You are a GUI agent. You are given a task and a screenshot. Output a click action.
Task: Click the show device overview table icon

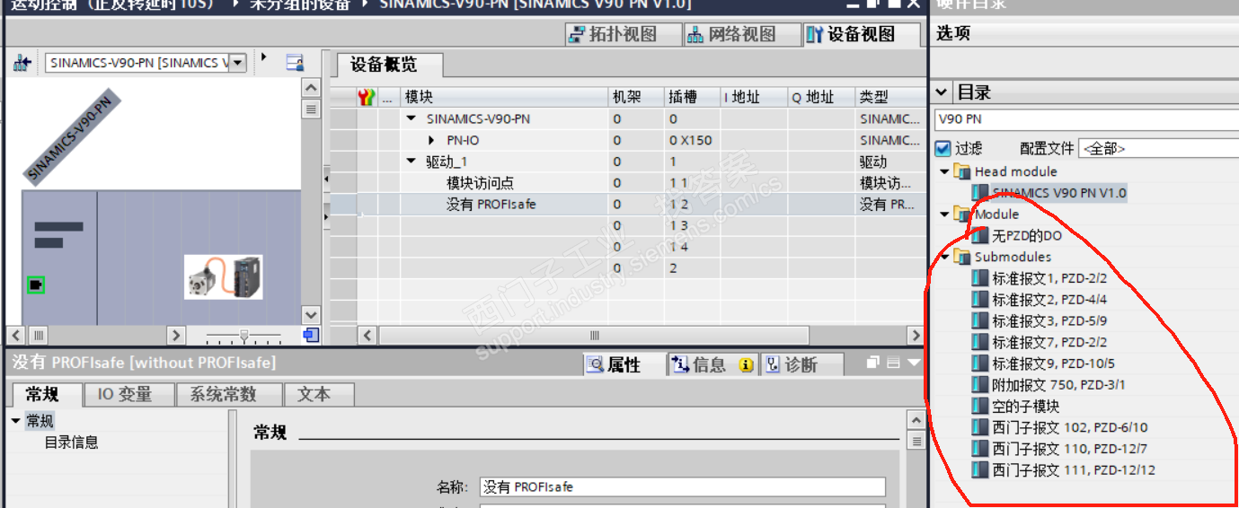pos(295,62)
